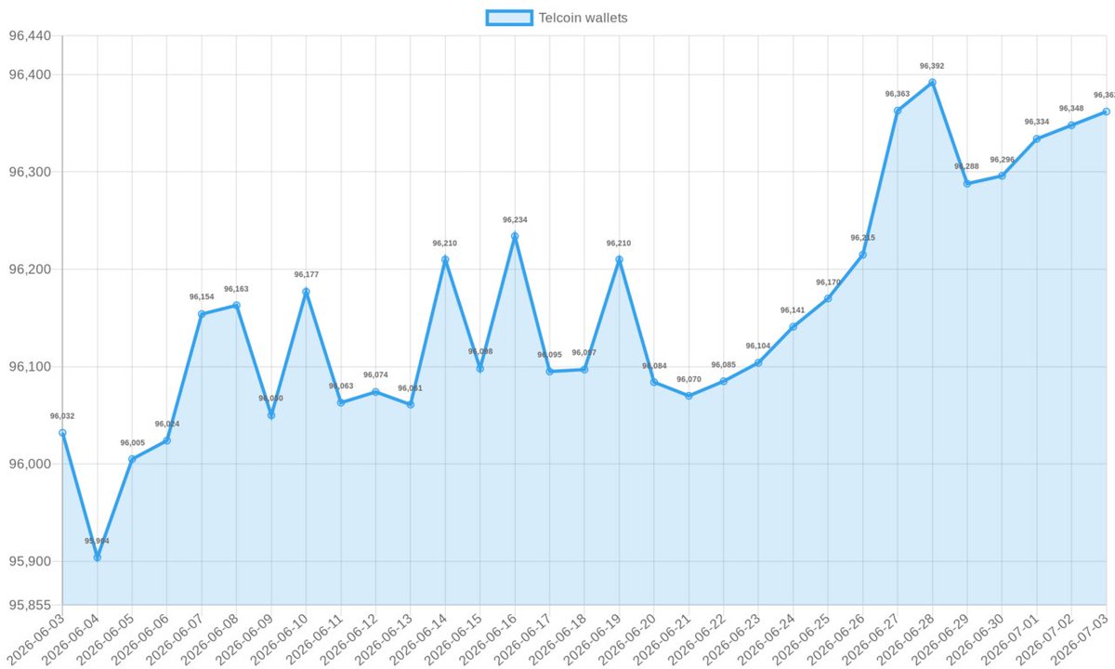Select the data point for 2026-06-04
Image resolution: width=1115 pixels, height=669 pixels.
point(97,557)
